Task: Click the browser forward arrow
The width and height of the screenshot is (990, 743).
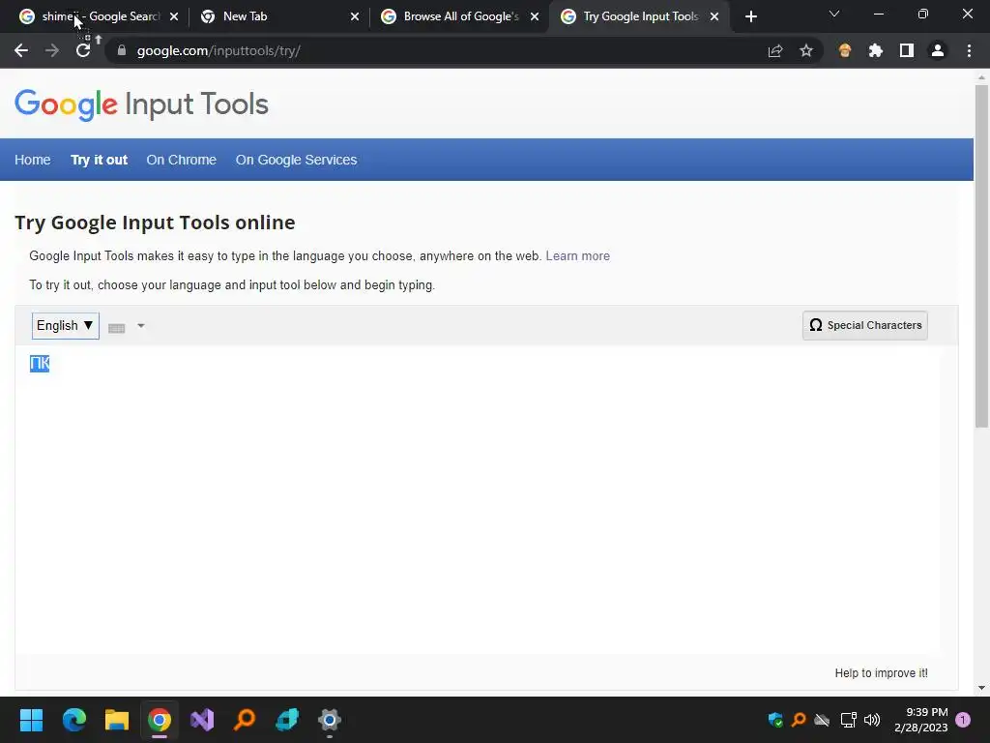Action: coord(52,50)
